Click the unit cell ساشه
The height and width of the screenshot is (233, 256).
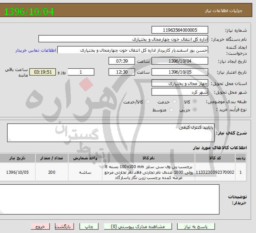pyautogui.click(x=85, y=172)
